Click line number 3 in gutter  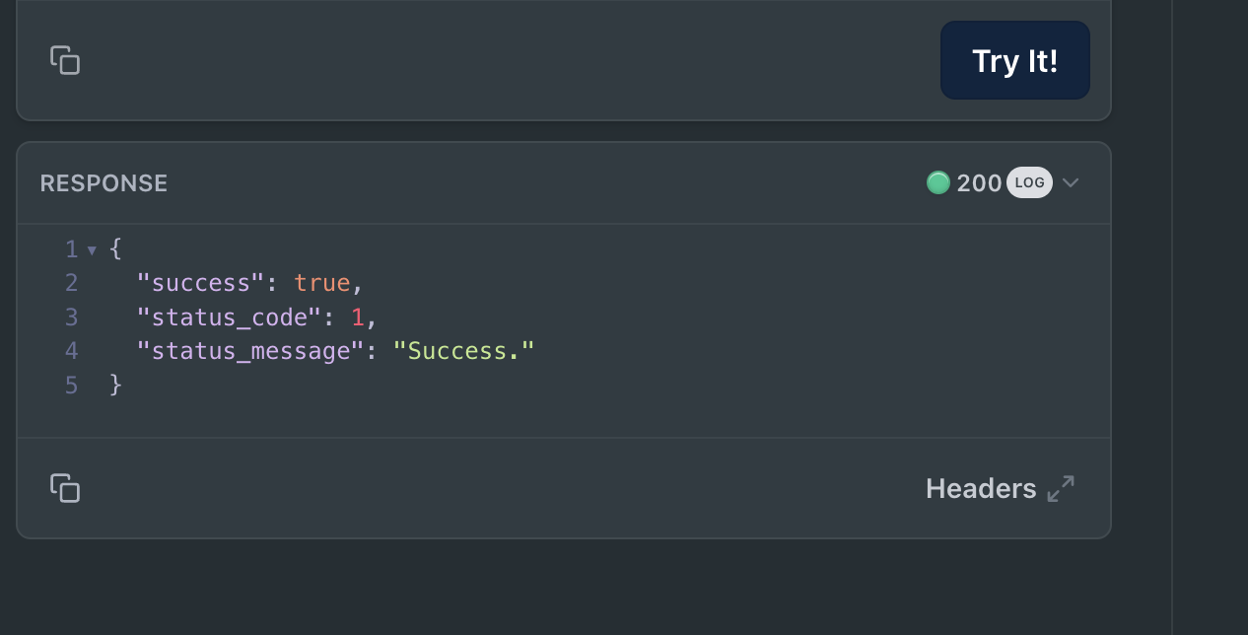pyautogui.click(x=71, y=317)
